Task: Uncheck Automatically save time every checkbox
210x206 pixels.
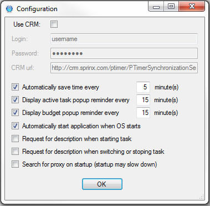Action: (15, 87)
